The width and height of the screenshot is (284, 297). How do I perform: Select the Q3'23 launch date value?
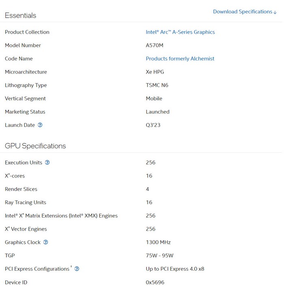(153, 125)
